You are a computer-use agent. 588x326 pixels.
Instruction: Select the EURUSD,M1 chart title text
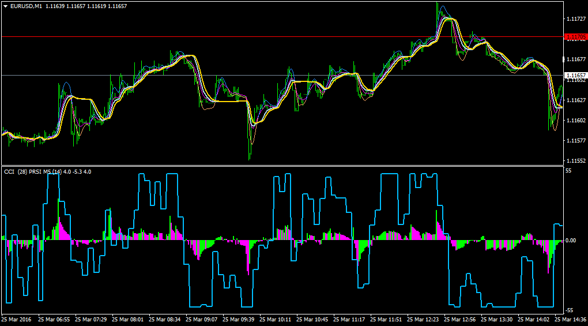pos(27,6)
